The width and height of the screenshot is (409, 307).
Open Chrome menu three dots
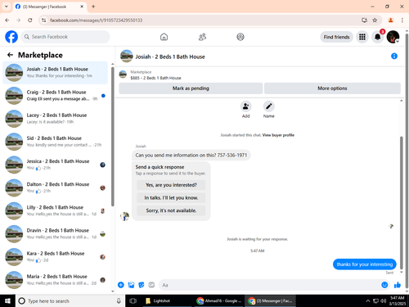pyautogui.click(x=402, y=20)
